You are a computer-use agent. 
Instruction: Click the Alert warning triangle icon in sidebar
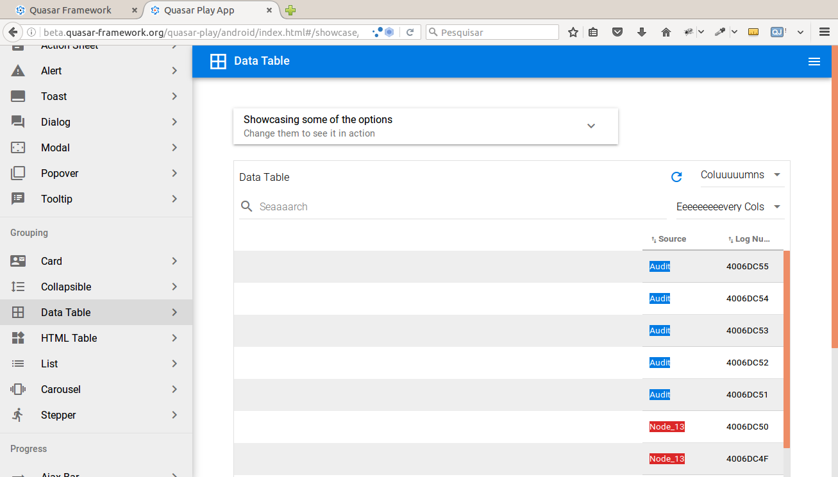(18, 71)
